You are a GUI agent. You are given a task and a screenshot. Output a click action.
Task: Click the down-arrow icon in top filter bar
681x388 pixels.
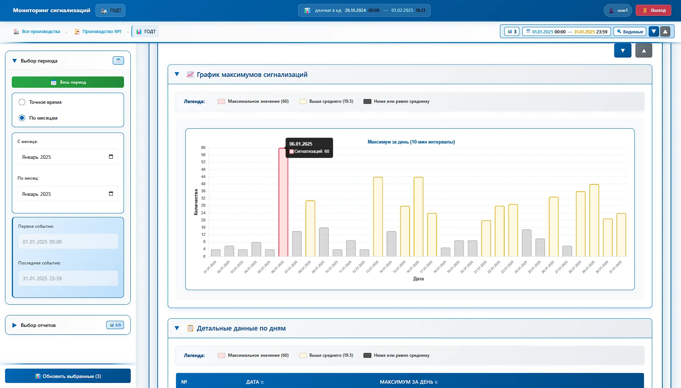654,32
